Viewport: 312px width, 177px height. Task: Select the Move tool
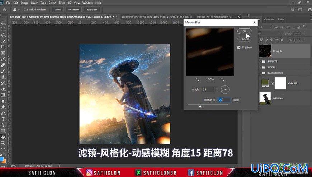point(3,23)
